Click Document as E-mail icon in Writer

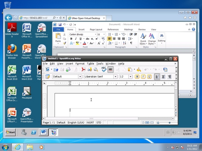[68, 69]
